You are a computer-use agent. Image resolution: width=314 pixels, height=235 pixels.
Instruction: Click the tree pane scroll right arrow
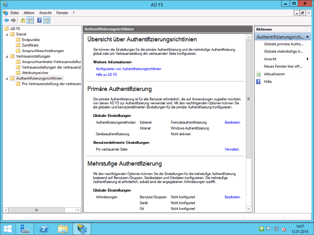(78, 210)
